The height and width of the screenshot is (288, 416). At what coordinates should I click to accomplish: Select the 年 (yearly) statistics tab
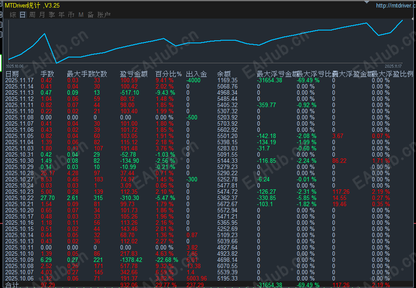(x=61, y=15)
